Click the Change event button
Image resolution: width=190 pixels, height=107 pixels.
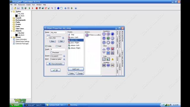pos(80,73)
